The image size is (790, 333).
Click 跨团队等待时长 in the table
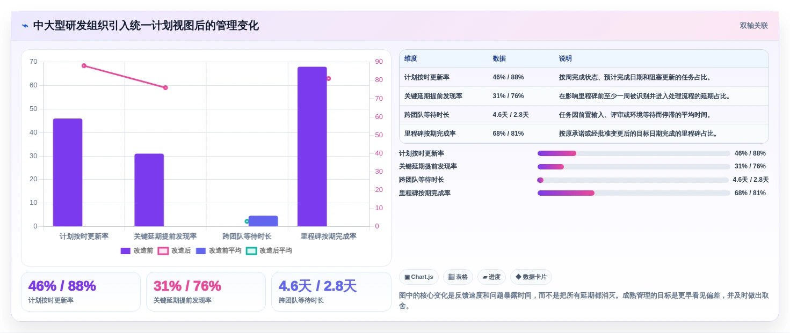tap(427, 115)
